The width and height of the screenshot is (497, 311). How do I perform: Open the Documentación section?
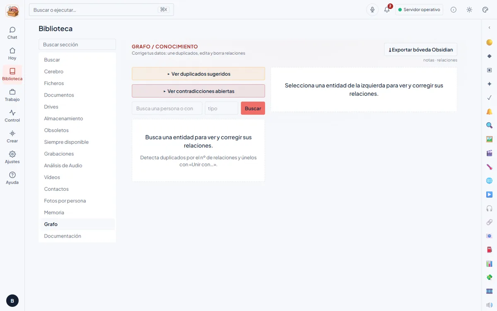77,236
